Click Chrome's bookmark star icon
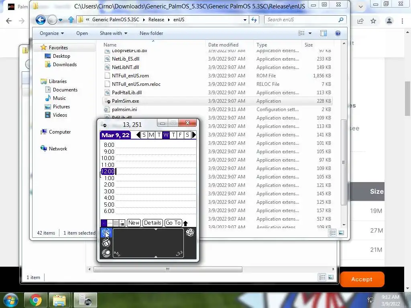This screenshot has width=411, height=308. [x=373, y=21]
